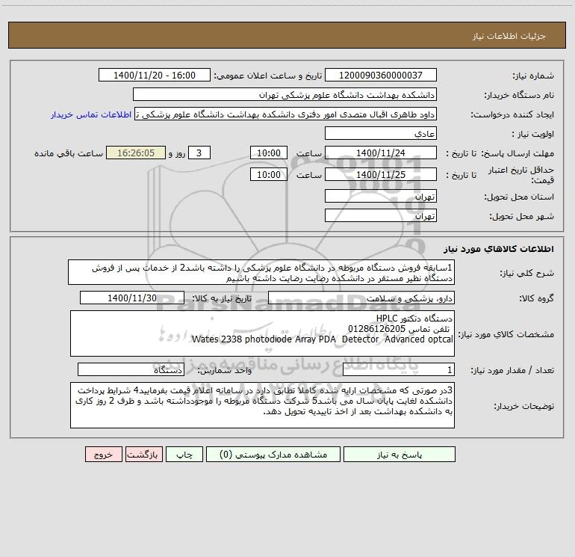Open اطلاعات تماس خریدار link
The width and height of the screenshot is (575, 557).
pos(91,114)
